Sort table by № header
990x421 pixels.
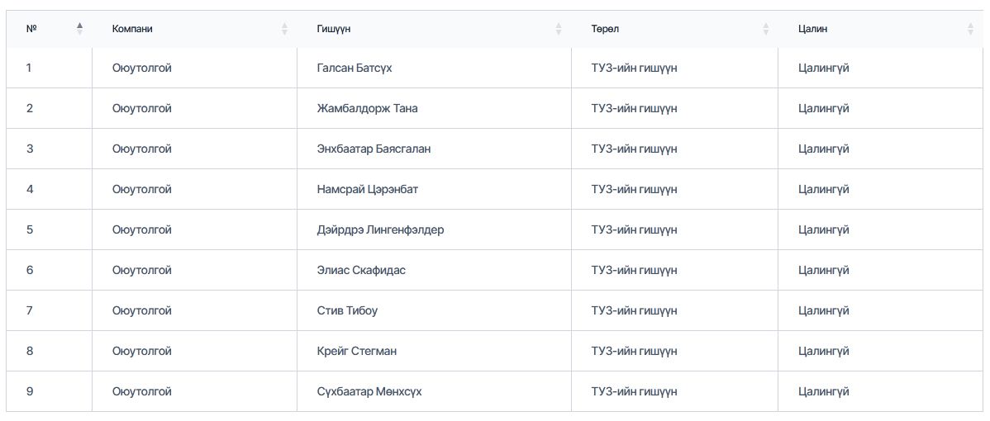(x=31, y=29)
